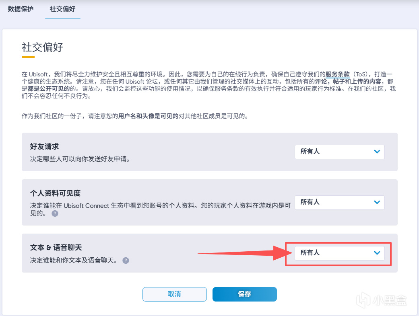This screenshot has width=419, height=316.
Task: Click the help icon beside 文本及语音聊天 description
Action: (126, 261)
